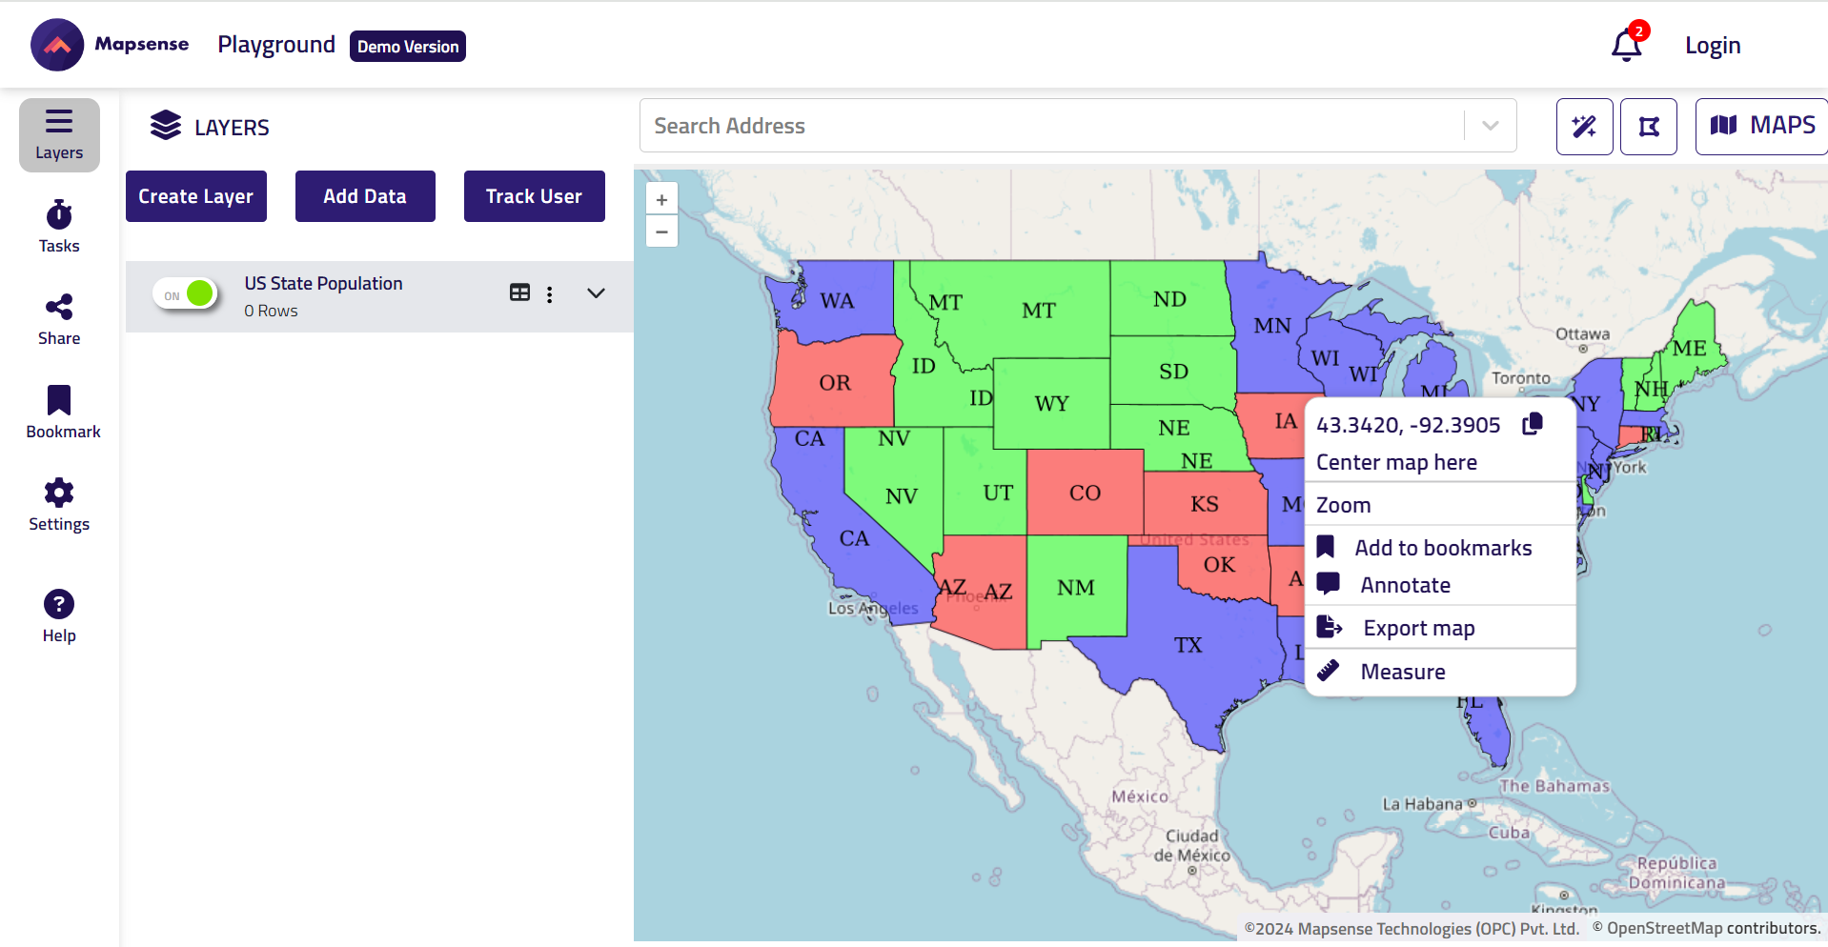The image size is (1828, 947).
Task: Click the LAYERS stack header icon
Action: coord(166,126)
